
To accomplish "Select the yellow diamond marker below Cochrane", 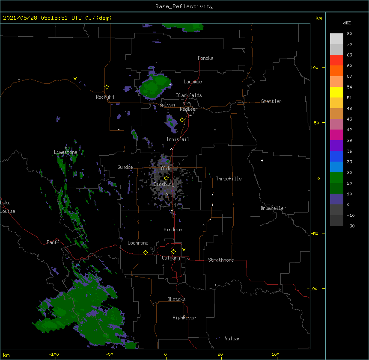I will [x=146, y=252].
